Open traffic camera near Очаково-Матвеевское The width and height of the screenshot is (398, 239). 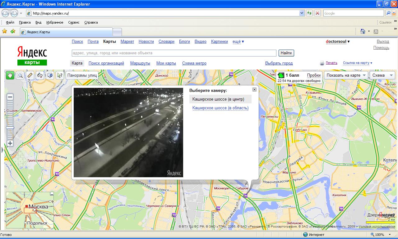(x=53, y=119)
